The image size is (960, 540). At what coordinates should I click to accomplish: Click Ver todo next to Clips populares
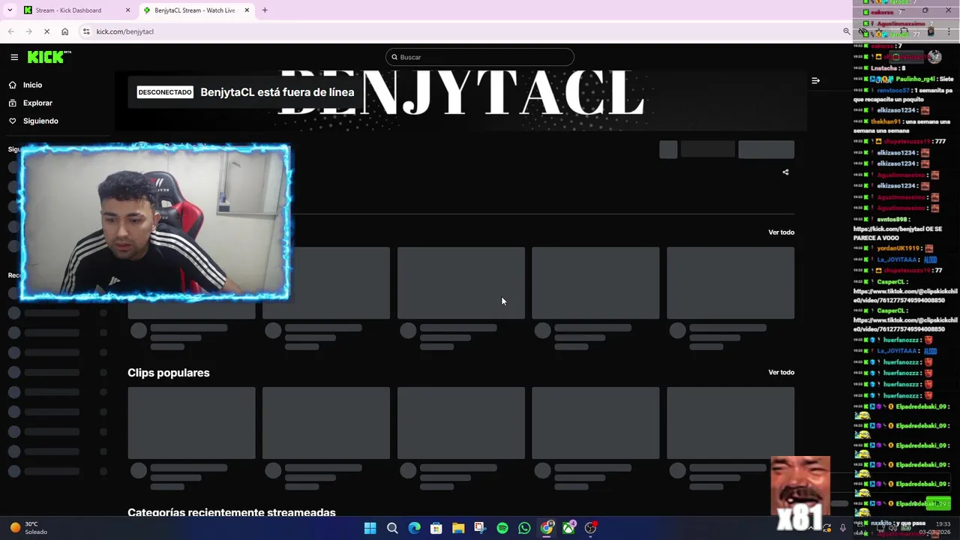(x=781, y=373)
